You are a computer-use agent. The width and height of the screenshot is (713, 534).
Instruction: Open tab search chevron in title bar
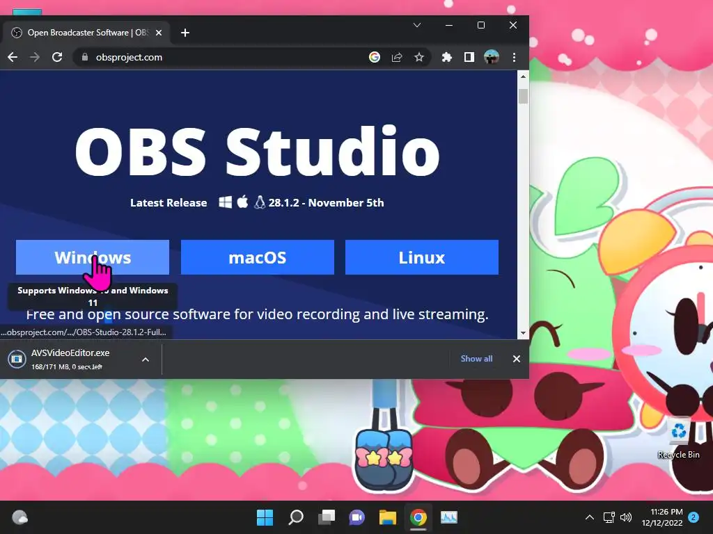coord(417,26)
